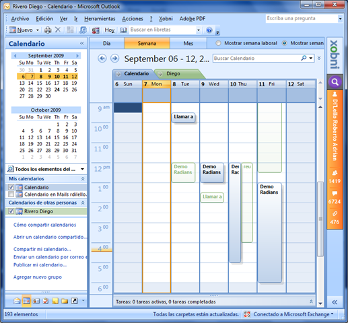The width and height of the screenshot is (348, 323).
Task: Open Wednesday's Demo Radians appointment
Action: pyautogui.click(x=212, y=172)
